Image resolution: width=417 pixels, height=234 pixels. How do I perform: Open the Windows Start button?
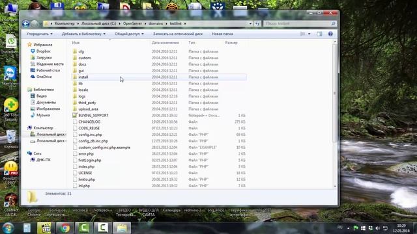coord(8,228)
